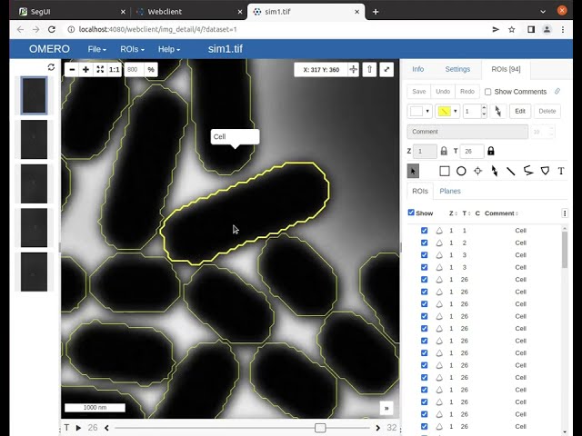582x436 pixels.
Task: Step to next time point
Action: tap(378, 428)
